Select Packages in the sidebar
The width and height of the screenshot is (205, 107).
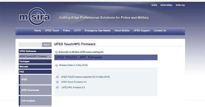click(35, 61)
